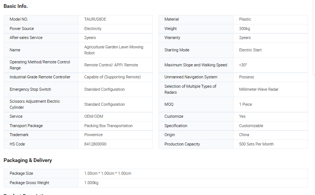Screen dimensions: 315x195
Task: Click the MOQ 1 Piece value
Action: tap(246, 104)
